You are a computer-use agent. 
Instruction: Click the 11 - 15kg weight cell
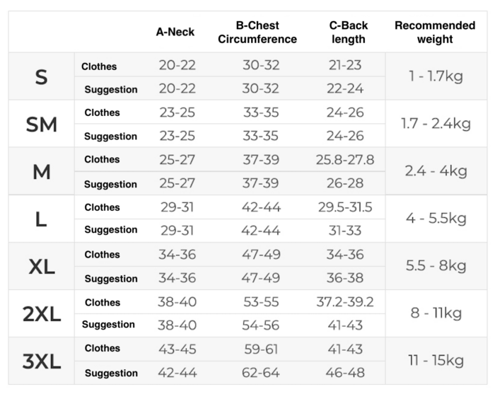(436, 361)
